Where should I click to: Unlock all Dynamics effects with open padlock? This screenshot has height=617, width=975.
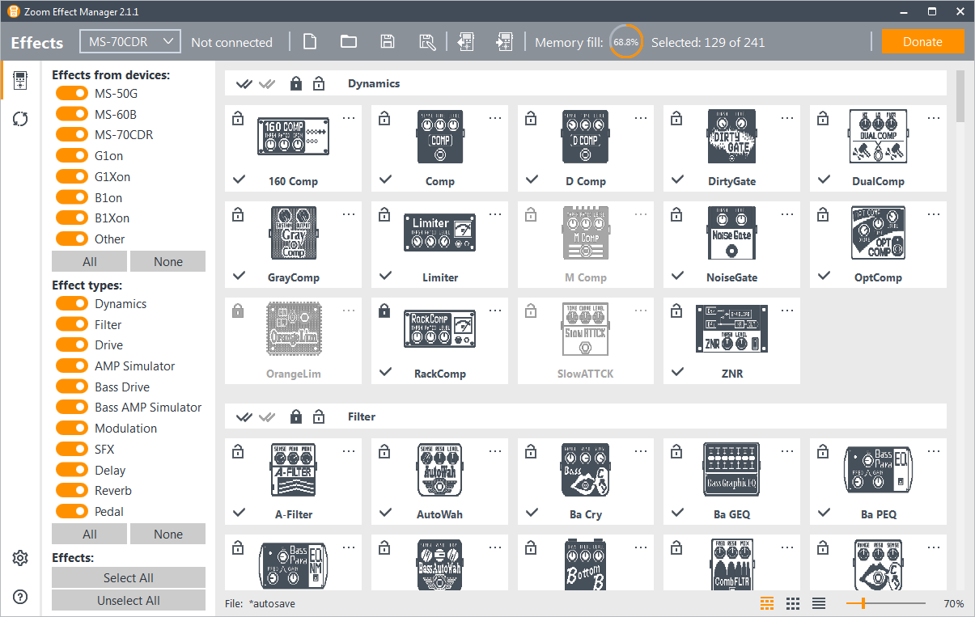[319, 82]
